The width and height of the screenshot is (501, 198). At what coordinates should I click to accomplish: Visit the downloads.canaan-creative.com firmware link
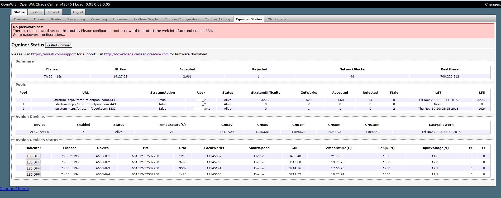point(136,54)
